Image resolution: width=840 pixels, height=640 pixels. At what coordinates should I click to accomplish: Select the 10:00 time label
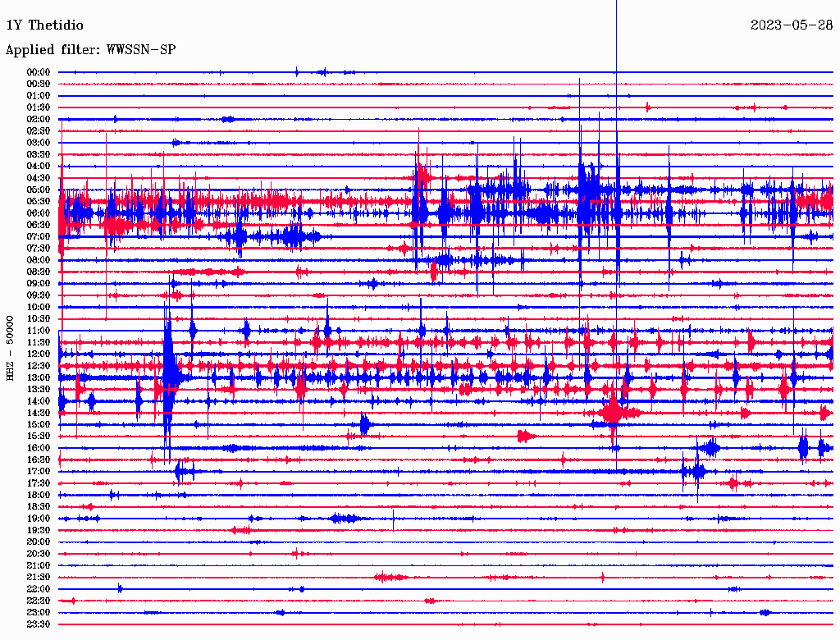[x=39, y=308]
